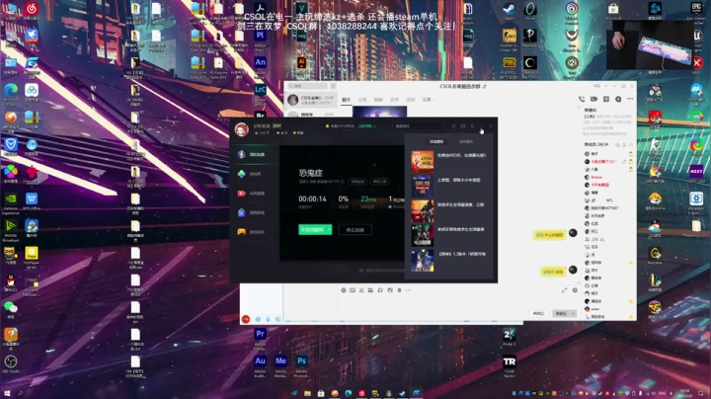711x399 pixels.
Task: Click microphone icon in QQ voice bar
Action: coord(268,319)
